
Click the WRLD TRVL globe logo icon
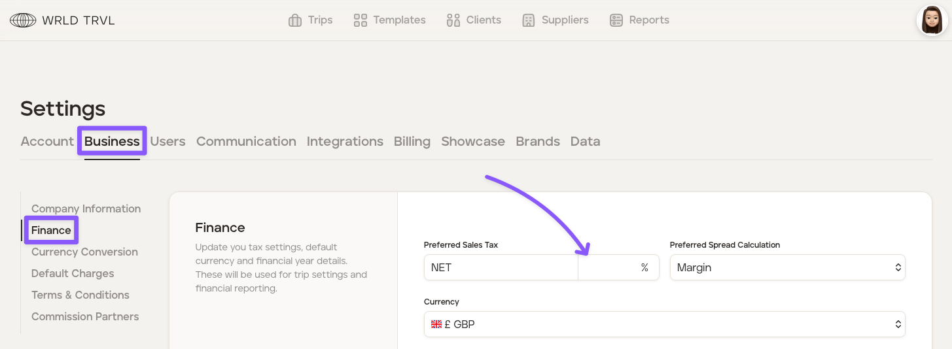pyautogui.click(x=23, y=20)
